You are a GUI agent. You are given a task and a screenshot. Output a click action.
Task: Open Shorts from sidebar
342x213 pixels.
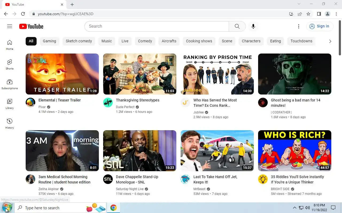(10, 64)
